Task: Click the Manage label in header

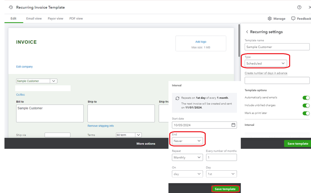Action: tap(279, 19)
